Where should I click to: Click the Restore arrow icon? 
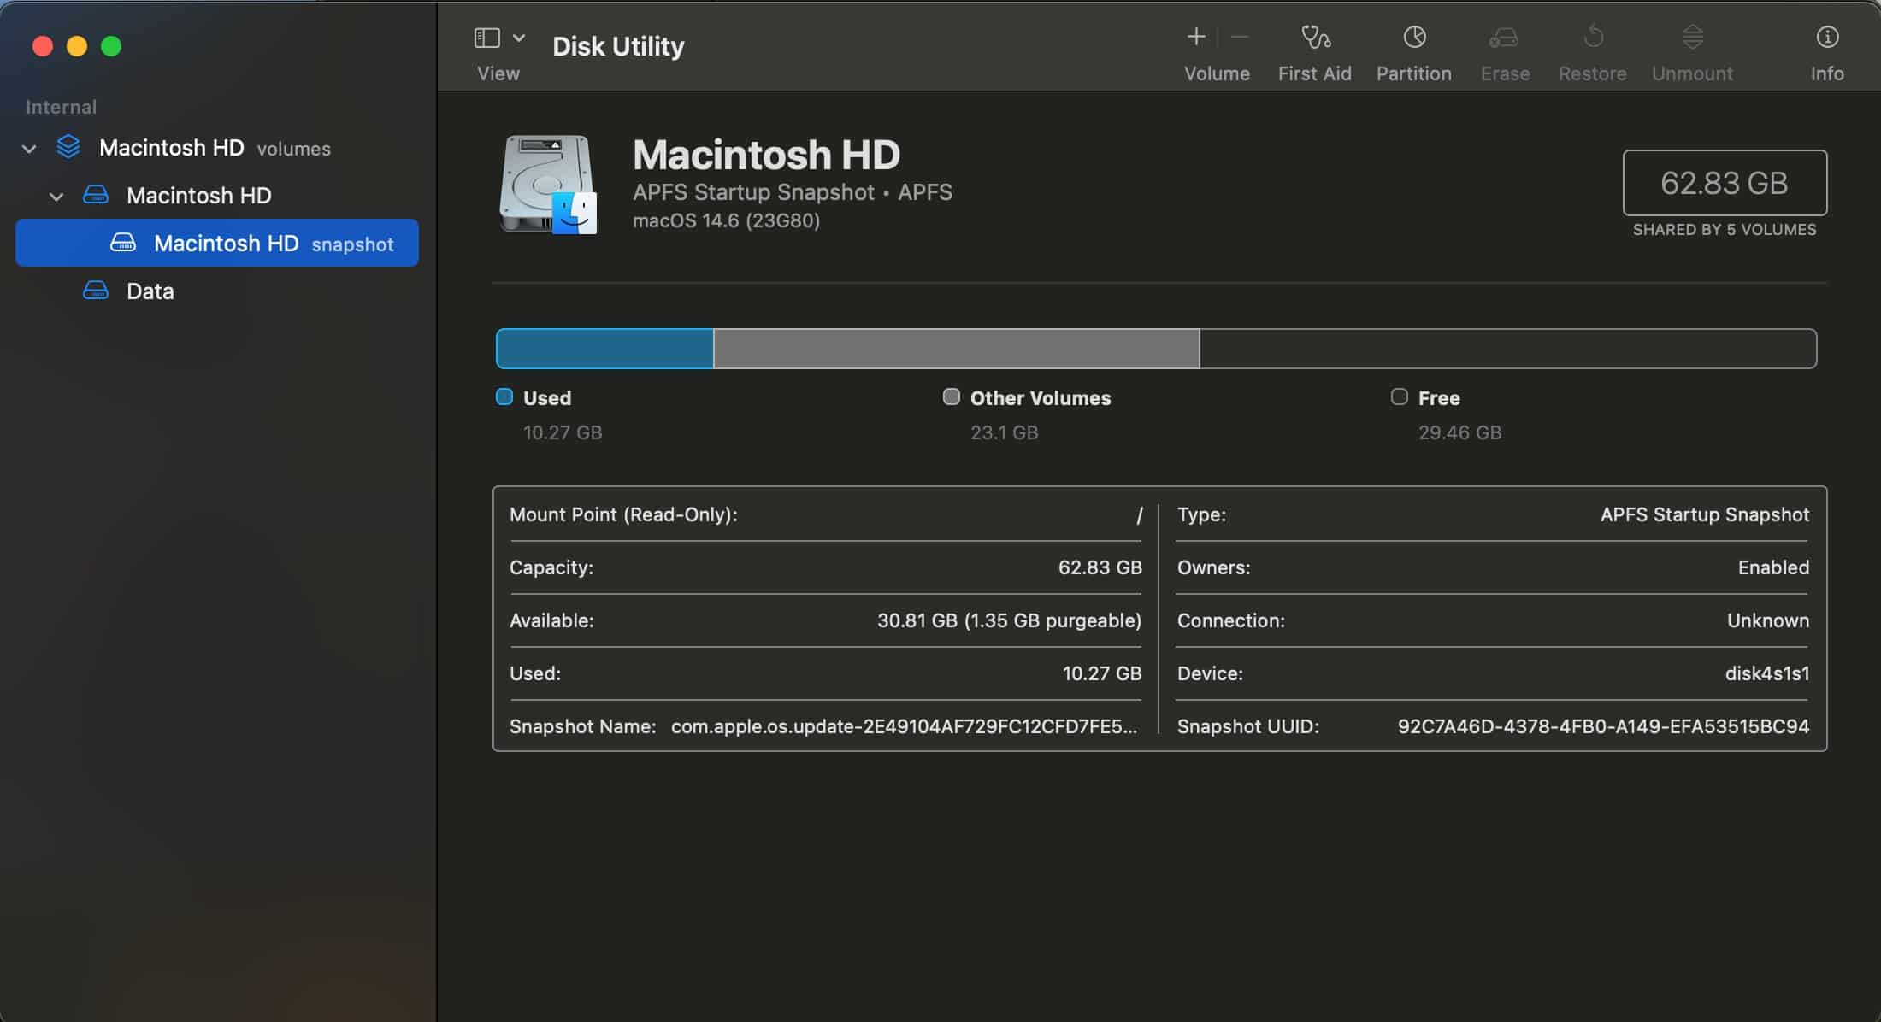[1593, 37]
